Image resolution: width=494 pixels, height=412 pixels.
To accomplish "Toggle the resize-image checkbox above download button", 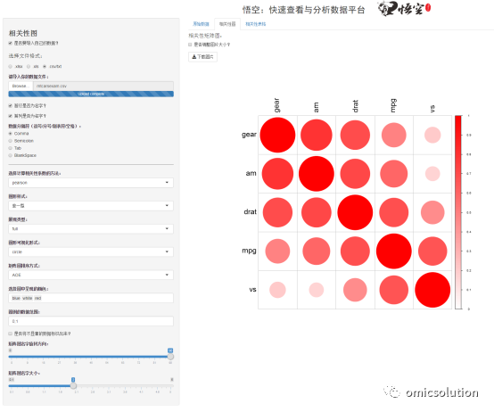I will (190, 45).
